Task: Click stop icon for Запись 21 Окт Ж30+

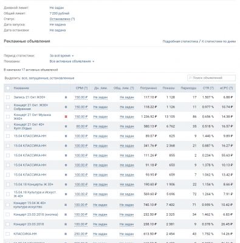Action: click(66, 97)
